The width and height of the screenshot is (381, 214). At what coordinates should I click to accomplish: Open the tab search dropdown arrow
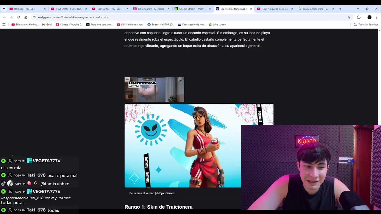click(4, 9)
